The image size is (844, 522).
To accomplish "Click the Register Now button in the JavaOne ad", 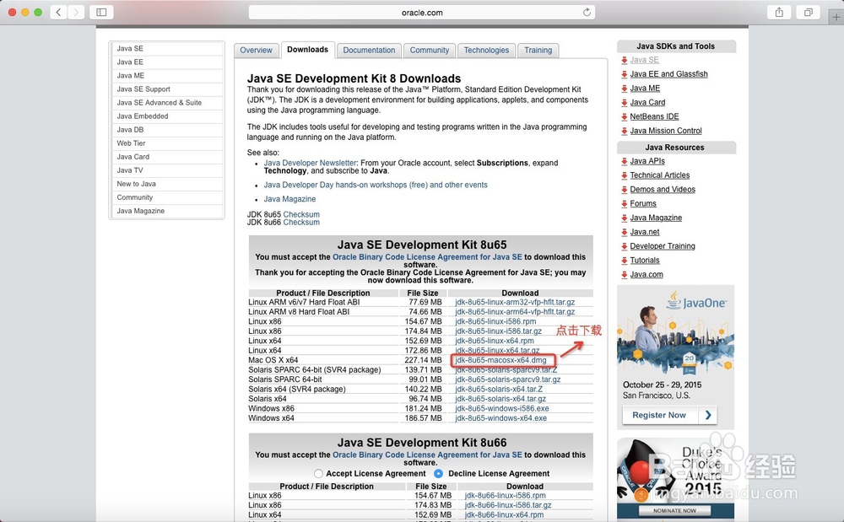I will 659,415.
